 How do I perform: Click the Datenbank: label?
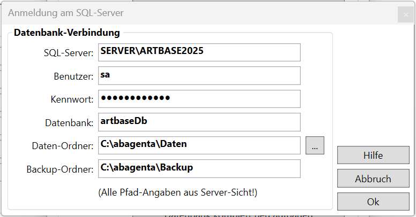(69, 123)
